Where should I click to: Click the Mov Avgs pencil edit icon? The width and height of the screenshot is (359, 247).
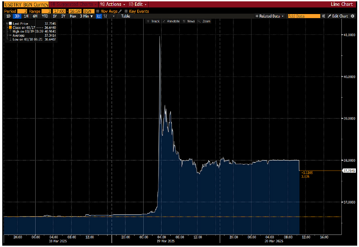[x=120, y=10]
